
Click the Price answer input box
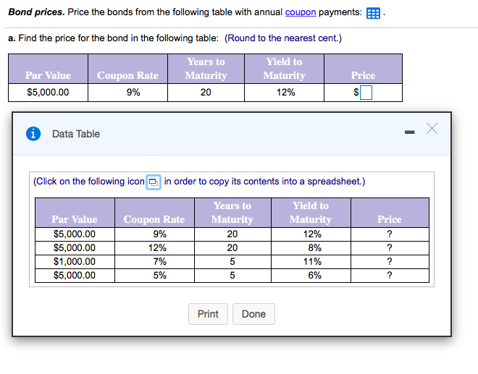click(x=366, y=93)
